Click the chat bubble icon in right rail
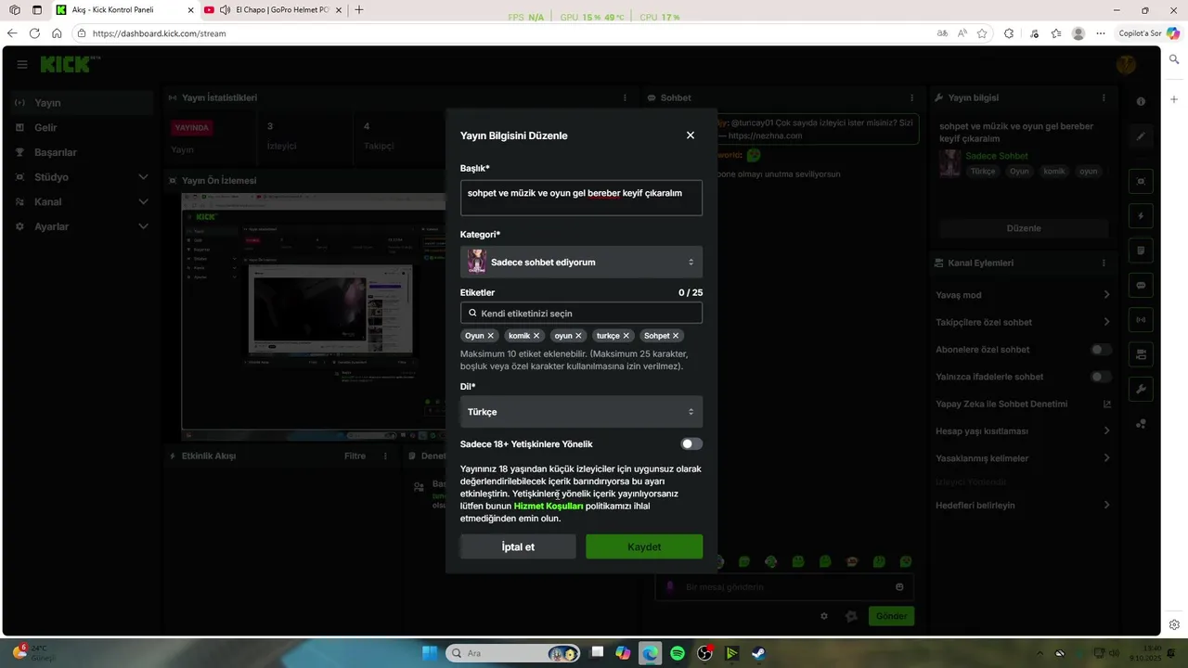 (x=1141, y=285)
